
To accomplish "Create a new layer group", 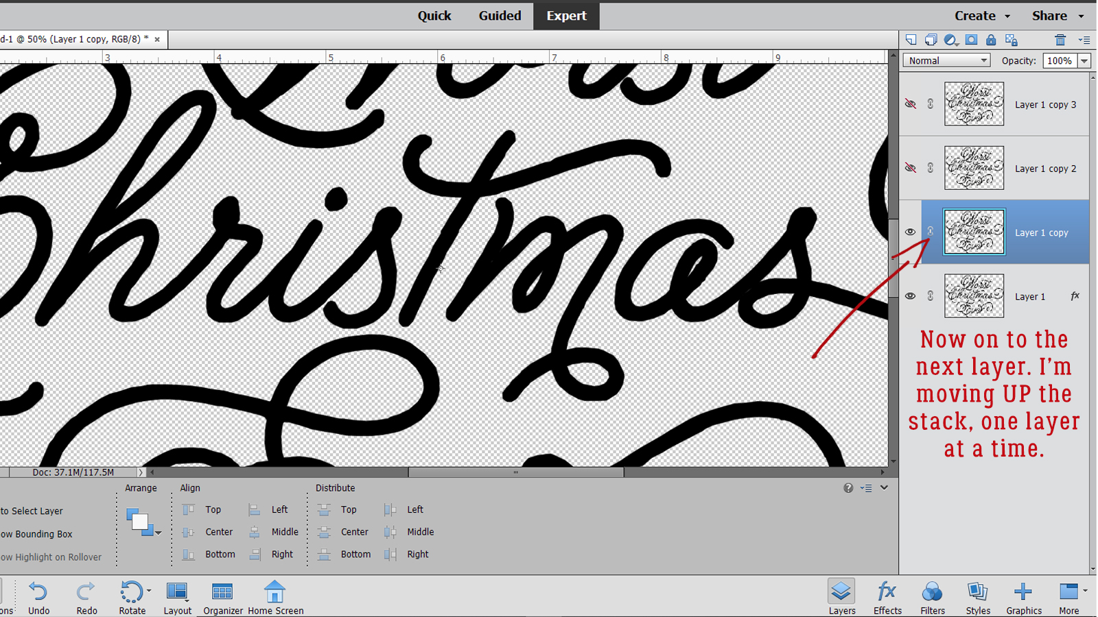I will [x=931, y=40].
